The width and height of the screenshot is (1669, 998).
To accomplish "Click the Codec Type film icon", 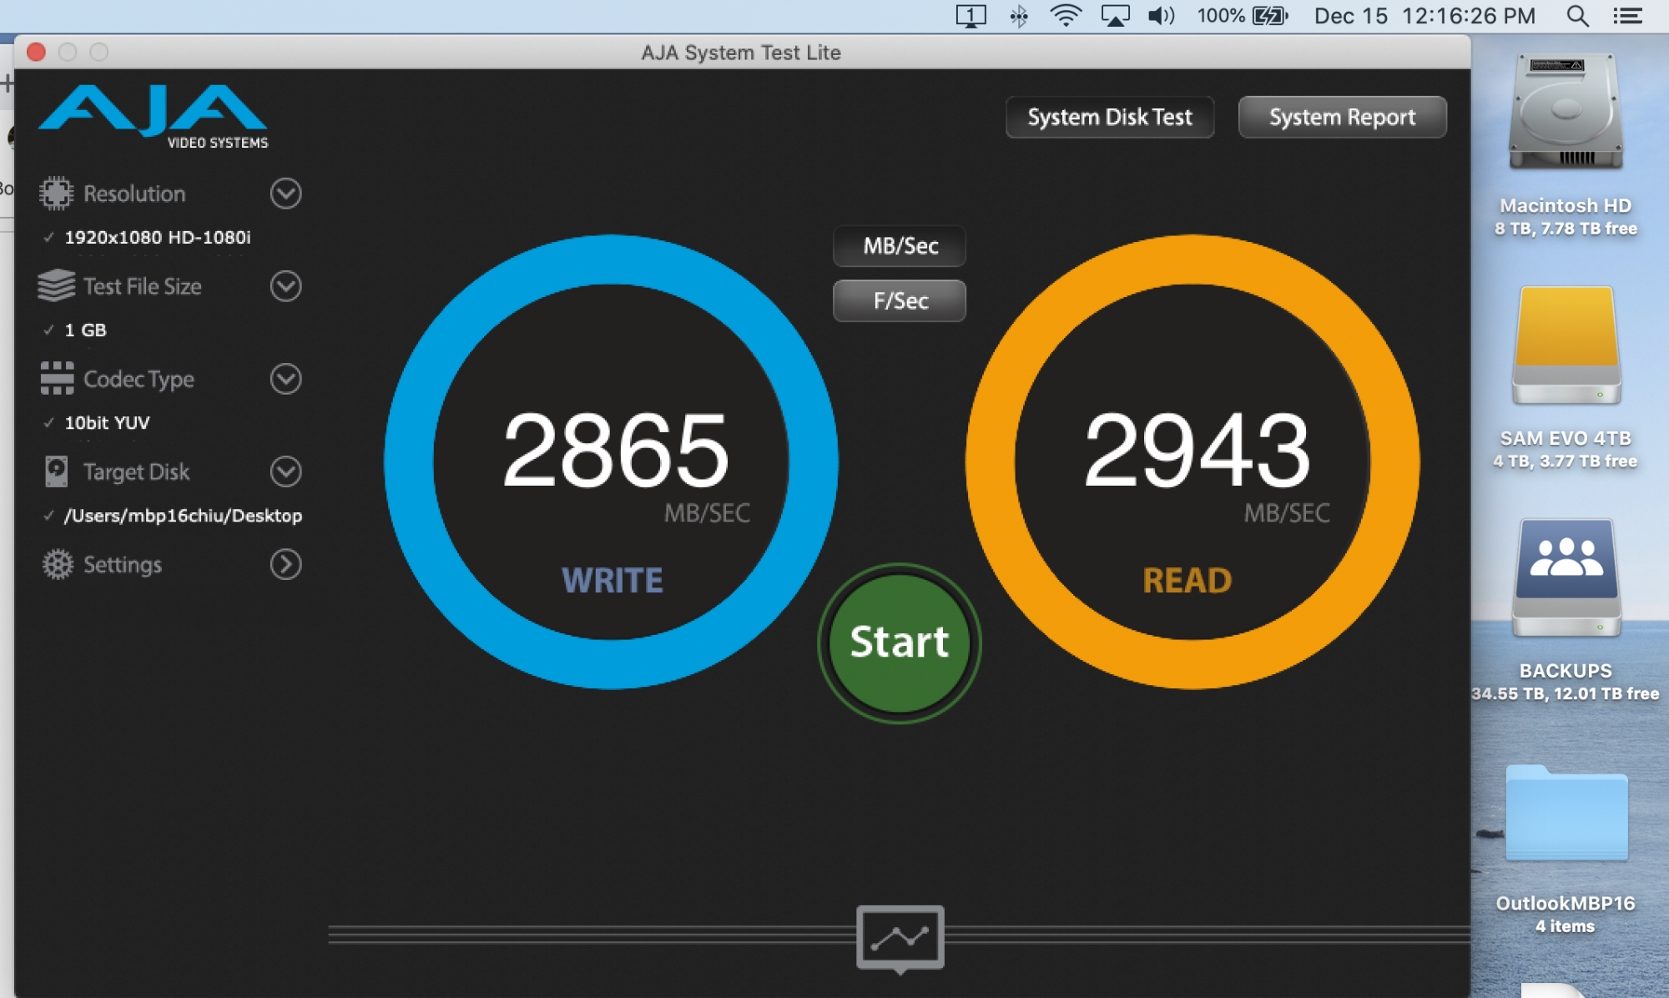I will (57, 379).
